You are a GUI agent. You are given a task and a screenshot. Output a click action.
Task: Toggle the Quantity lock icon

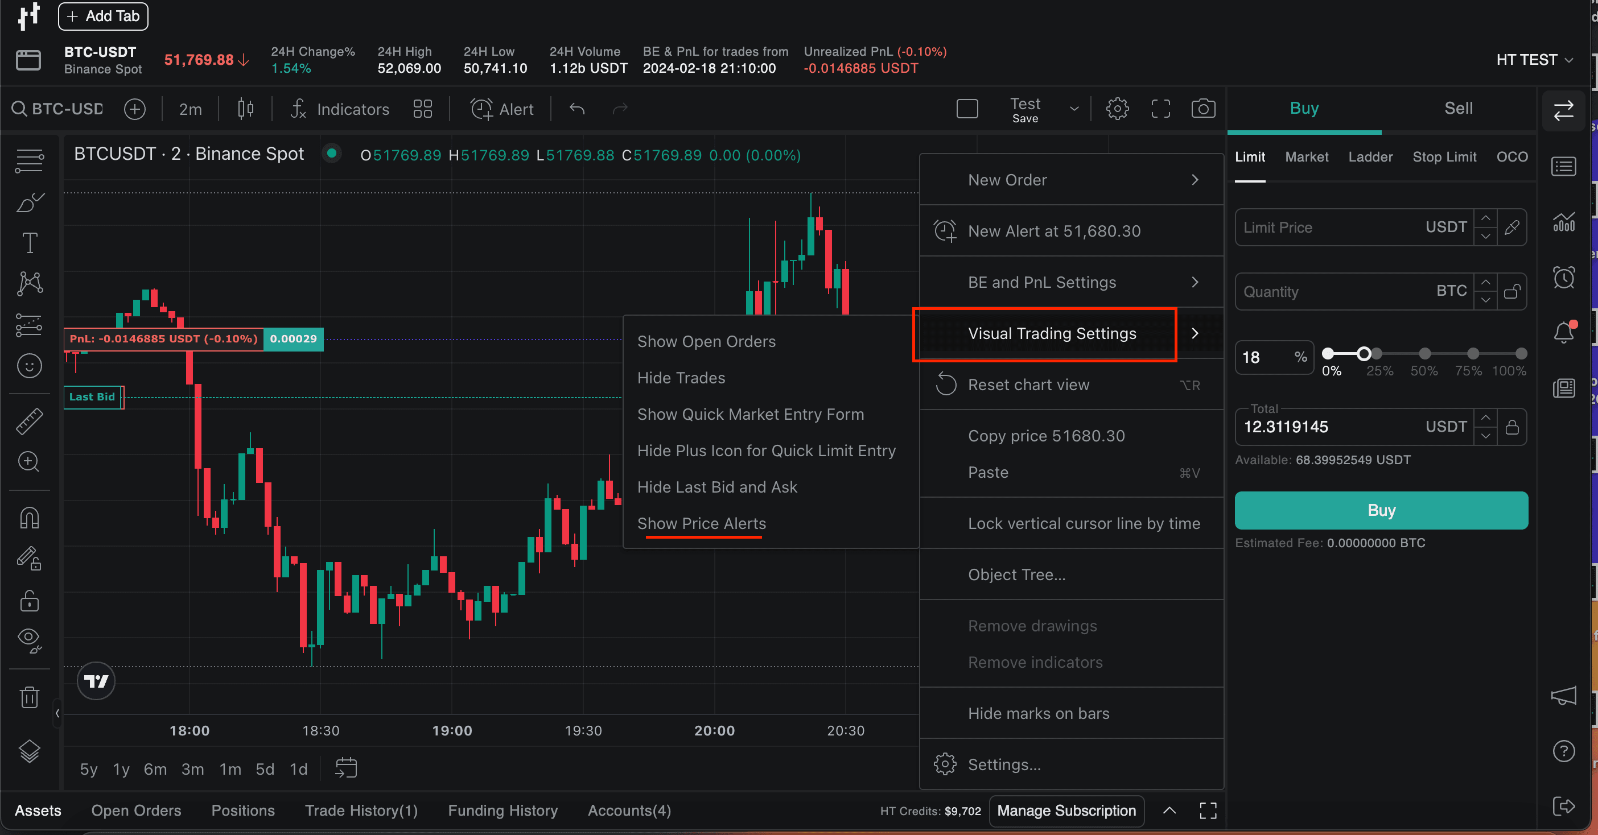coord(1511,291)
